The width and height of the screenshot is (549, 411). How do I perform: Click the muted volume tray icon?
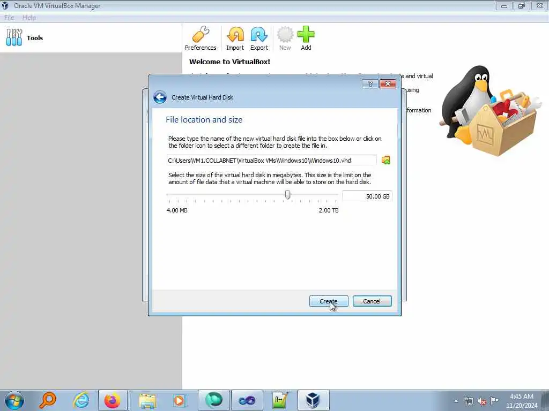point(482,401)
